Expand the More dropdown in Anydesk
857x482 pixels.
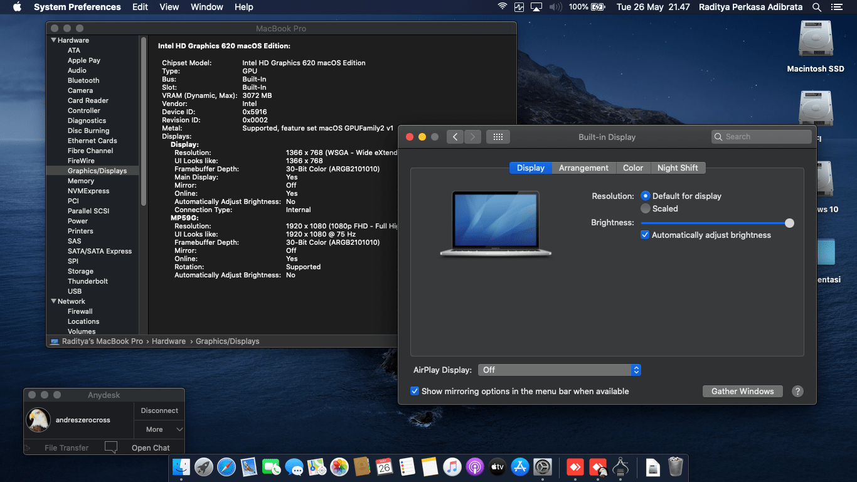click(159, 429)
